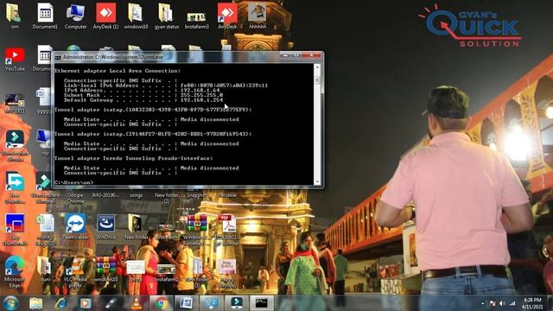This screenshot has height=311, width=553.
Task: Open the cmd window system menu icon
Action: click(x=58, y=57)
